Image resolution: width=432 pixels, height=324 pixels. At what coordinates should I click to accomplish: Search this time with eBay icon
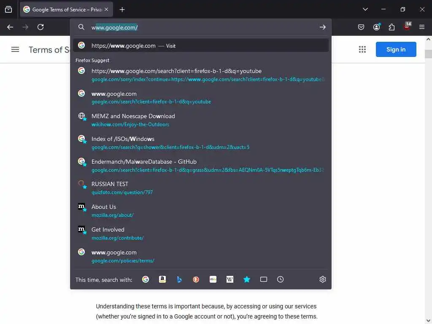coord(213,279)
